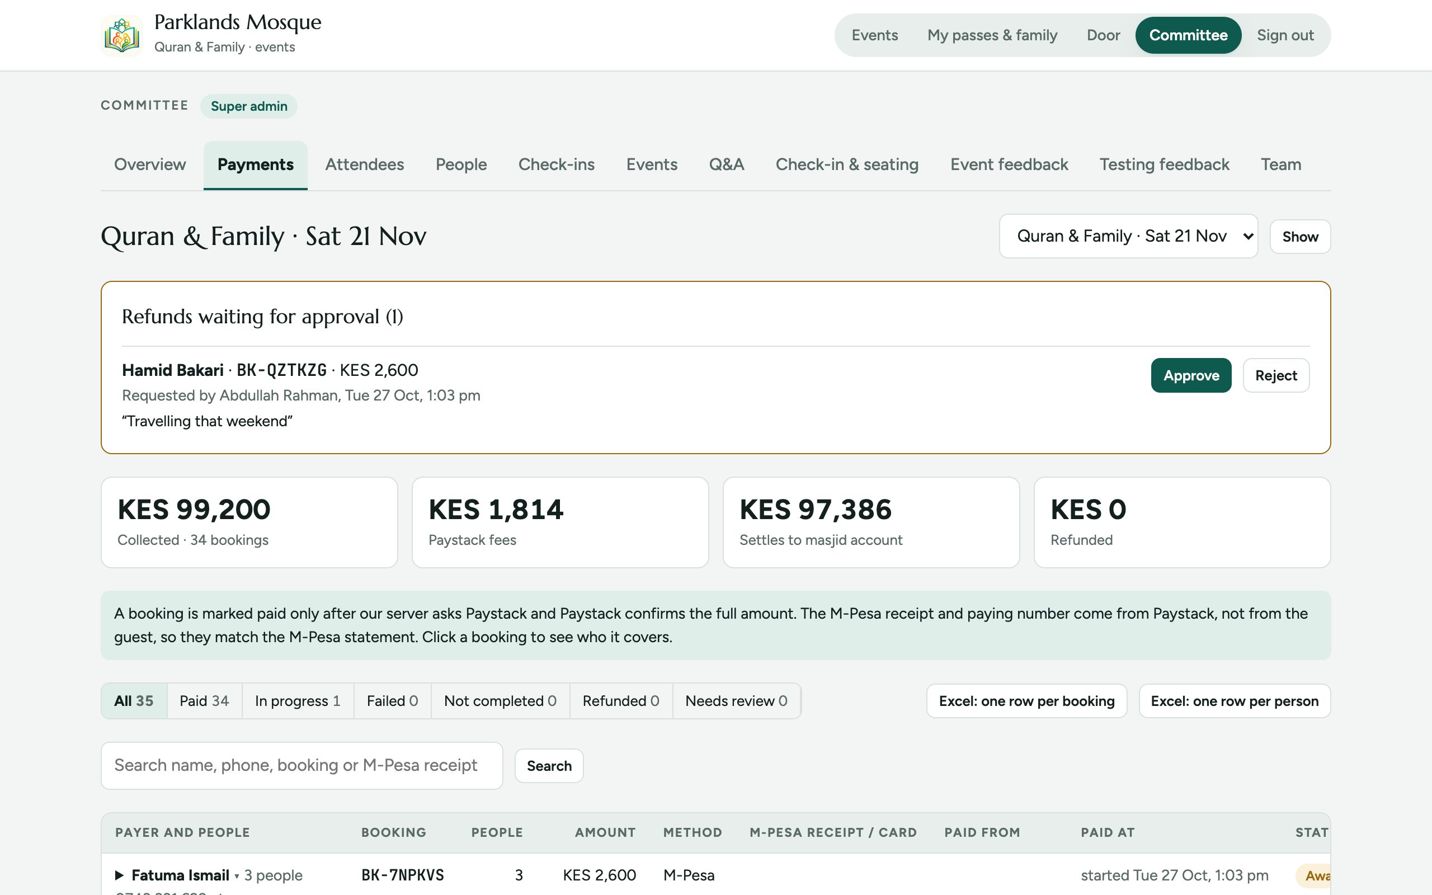Image resolution: width=1432 pixels, height=895 pixels.
Task: Filter bookings by Refunded 0
Action: [621, 701]
